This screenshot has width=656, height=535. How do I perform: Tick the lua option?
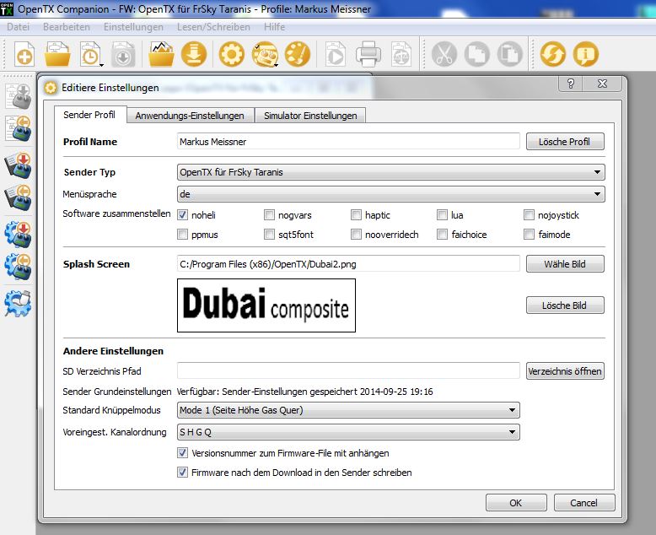[x=442, y=215]
